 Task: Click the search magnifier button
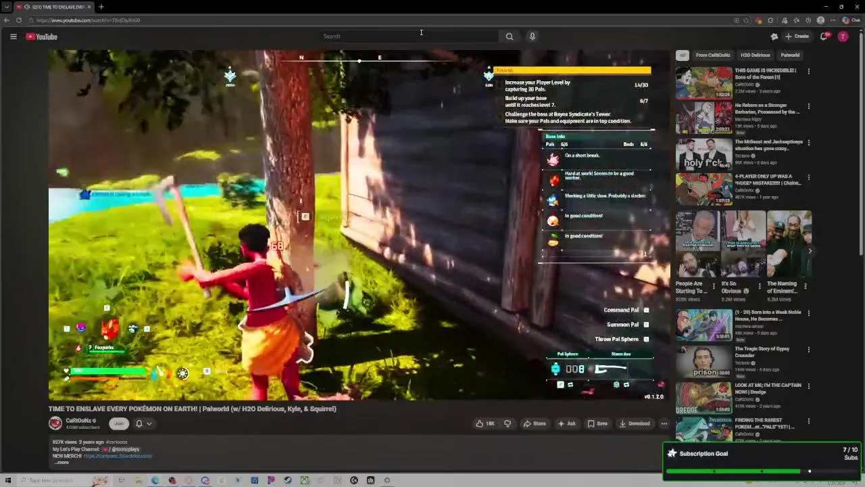[x=510, y=37]
